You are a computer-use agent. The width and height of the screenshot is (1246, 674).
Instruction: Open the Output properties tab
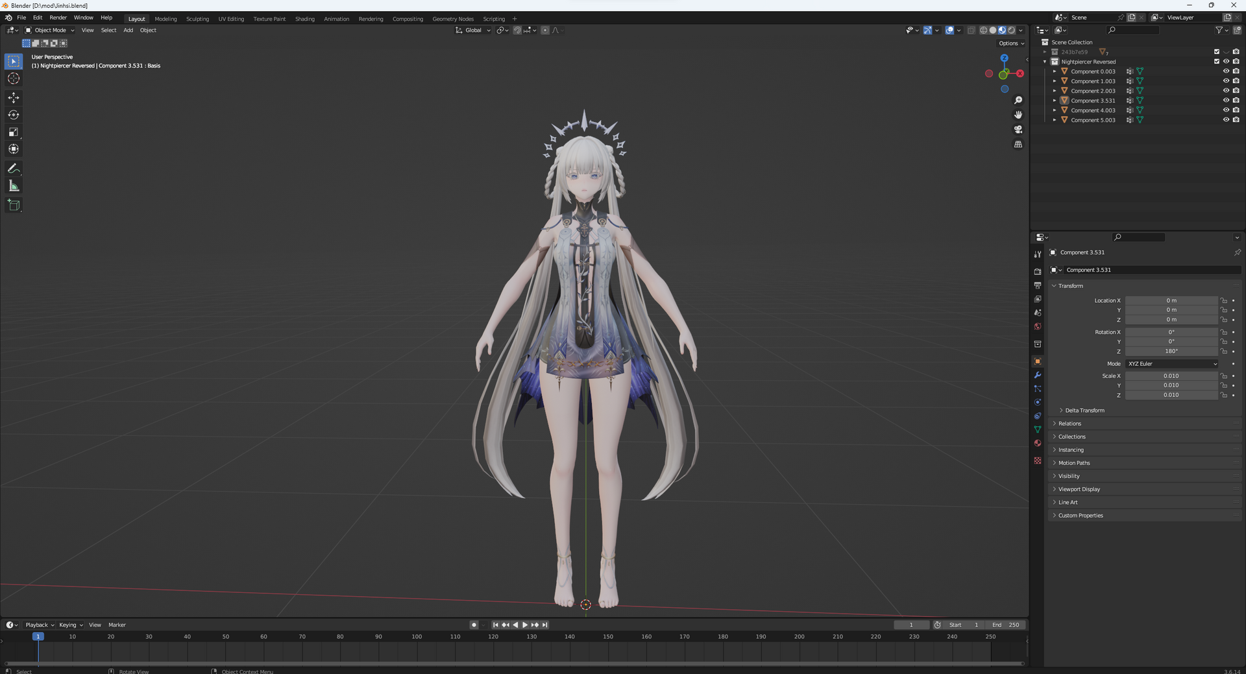pyautogui.click(x=1038, y=285)
